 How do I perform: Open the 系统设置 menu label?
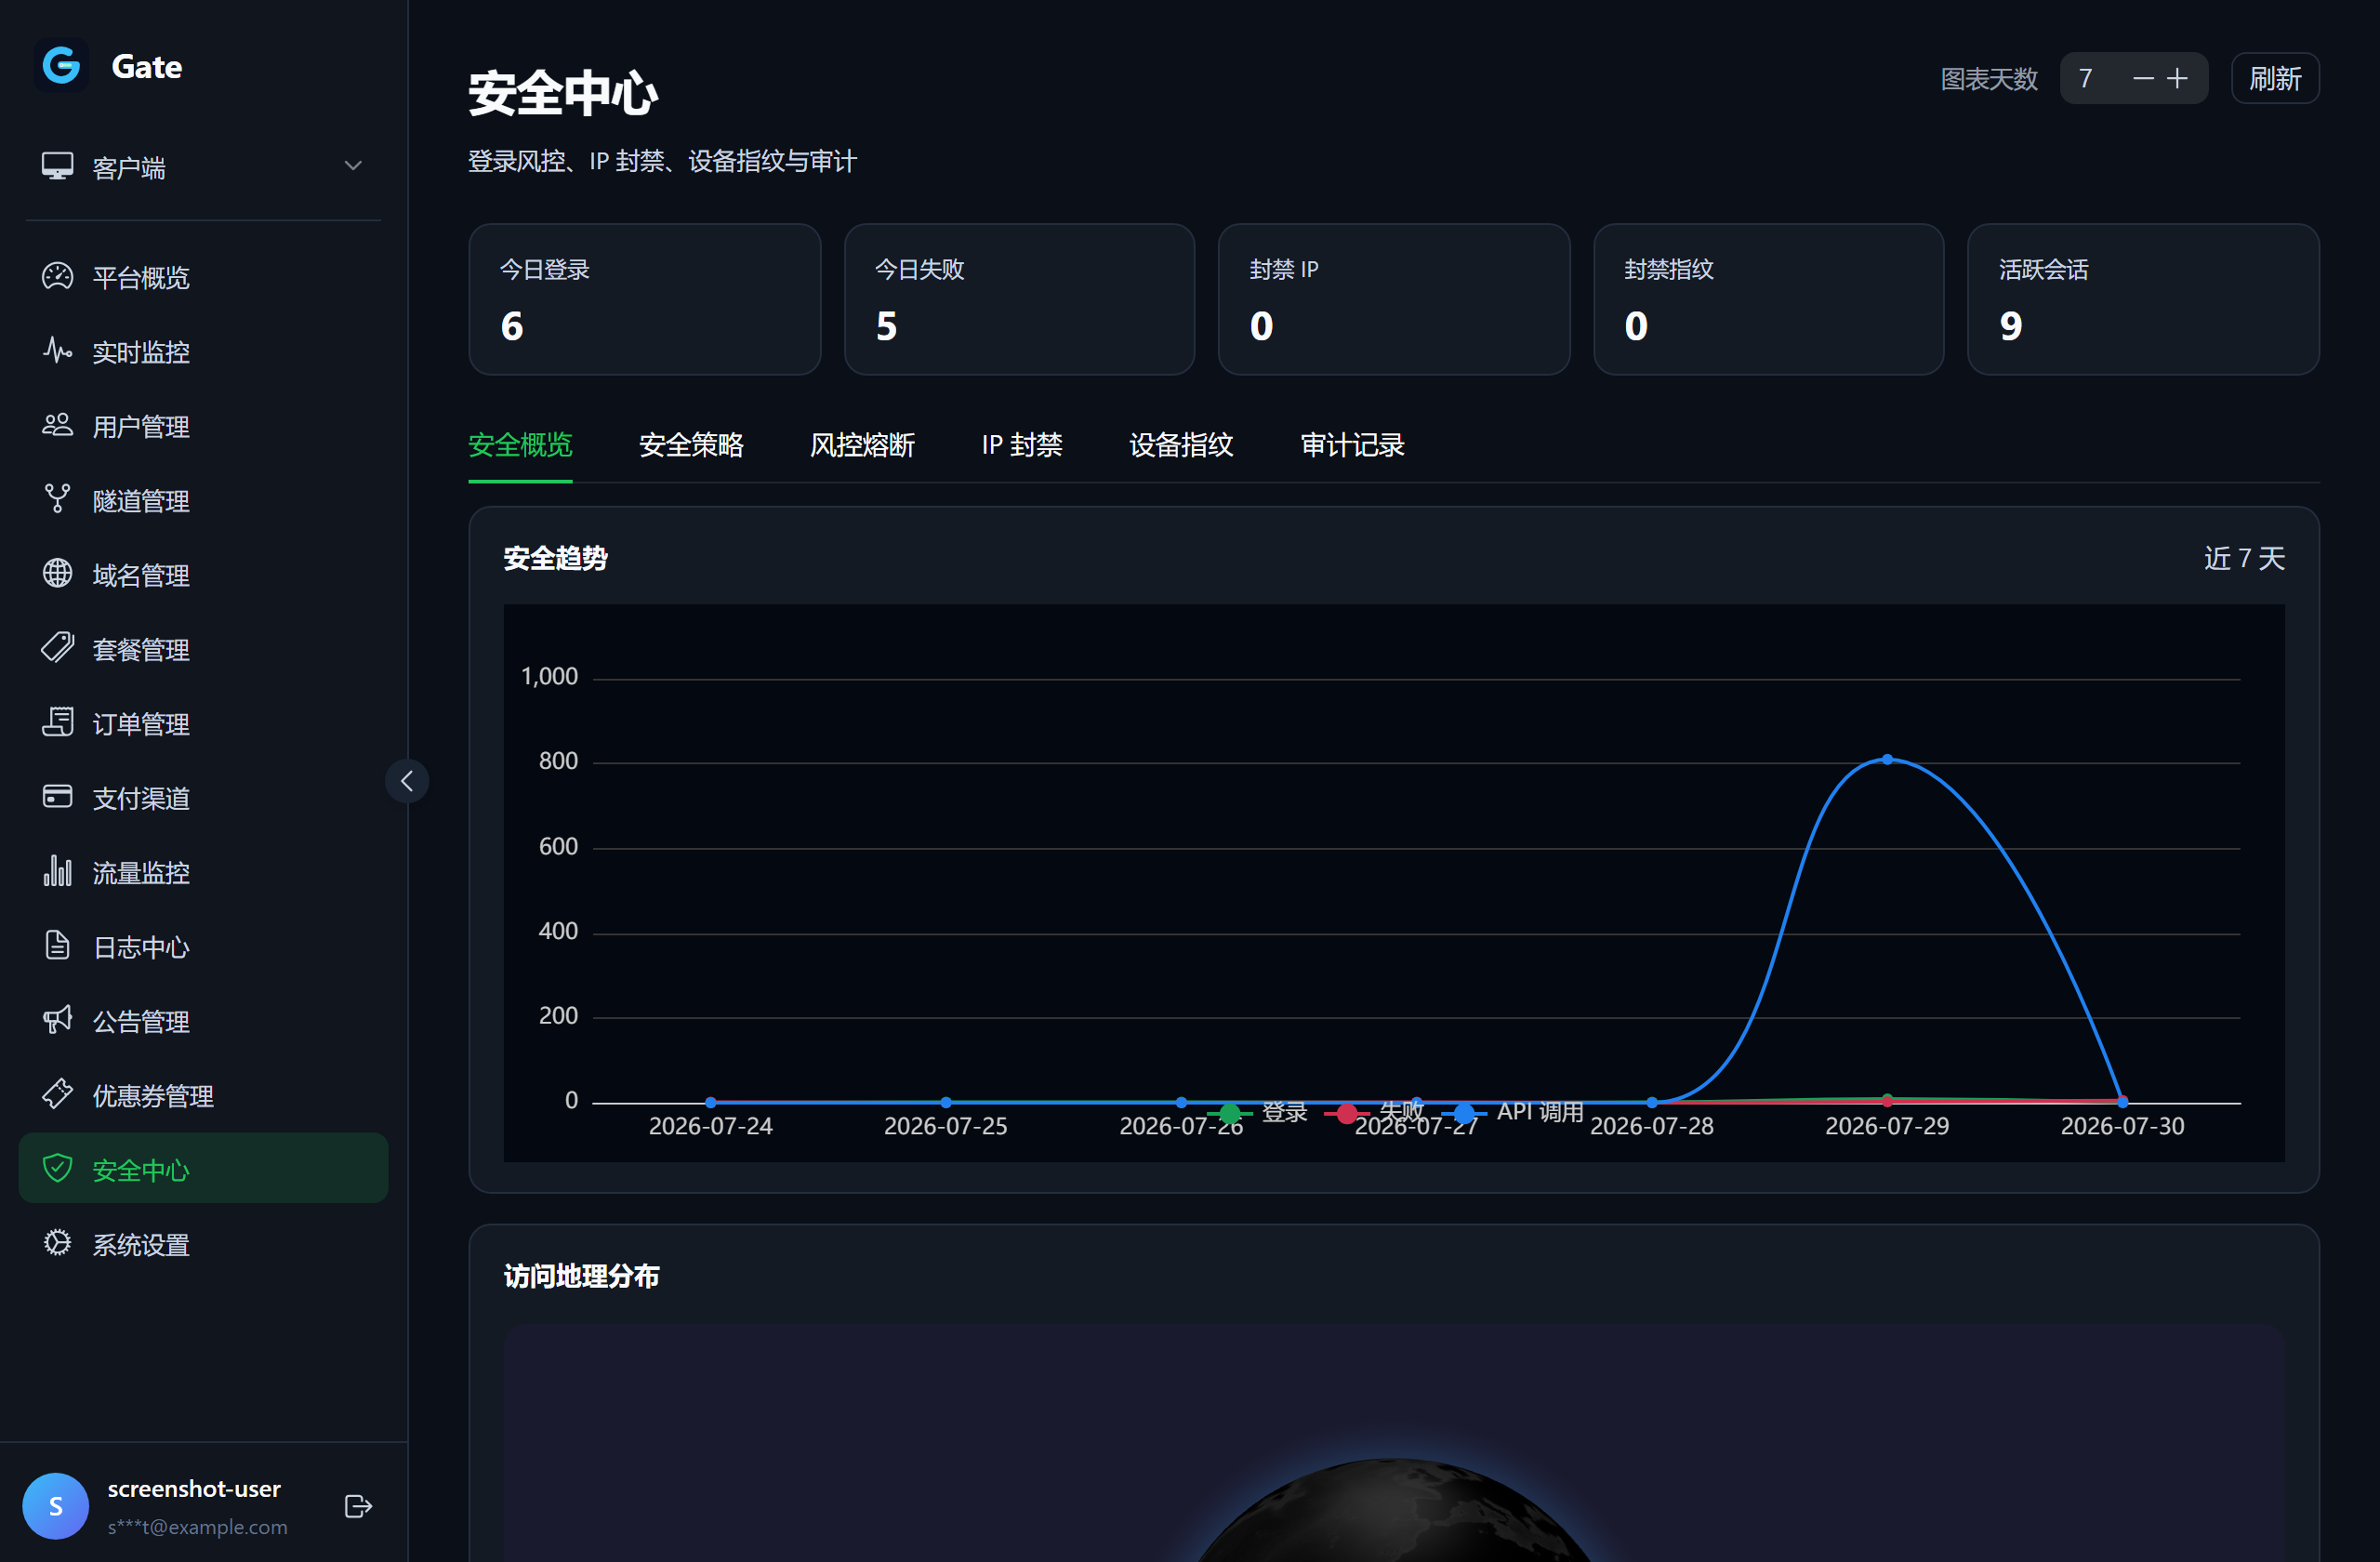click(141, 1244)
